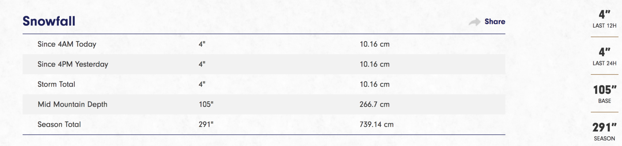This screenshot has width=622, height=146.
Task: Click the Since 4AM Today row label
Action: [67, 44]
